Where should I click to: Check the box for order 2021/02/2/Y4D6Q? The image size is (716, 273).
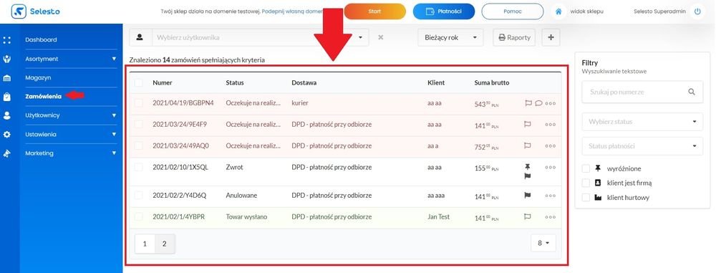(139, 196)
